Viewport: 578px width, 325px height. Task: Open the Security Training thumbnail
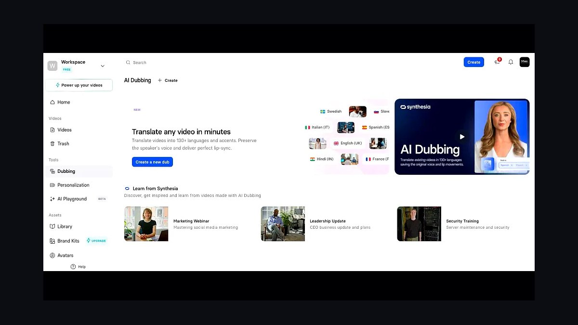[419, 224]
